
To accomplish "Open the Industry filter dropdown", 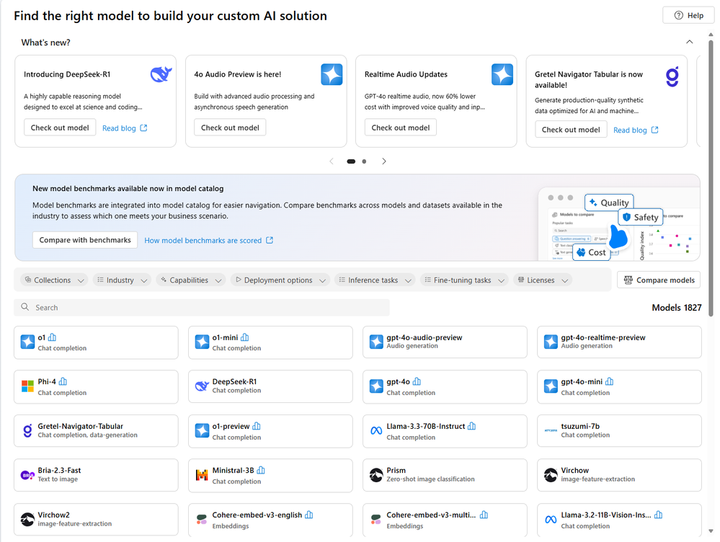I will 122,280.
